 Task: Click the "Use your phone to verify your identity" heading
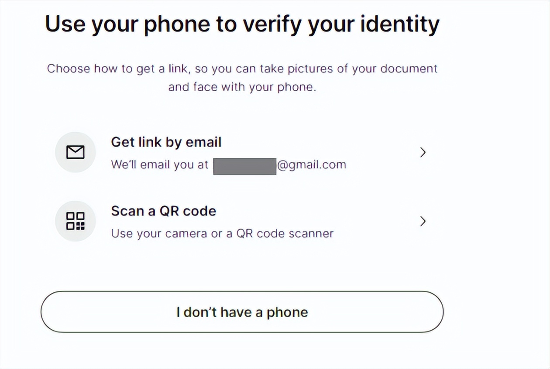[242, 24]
